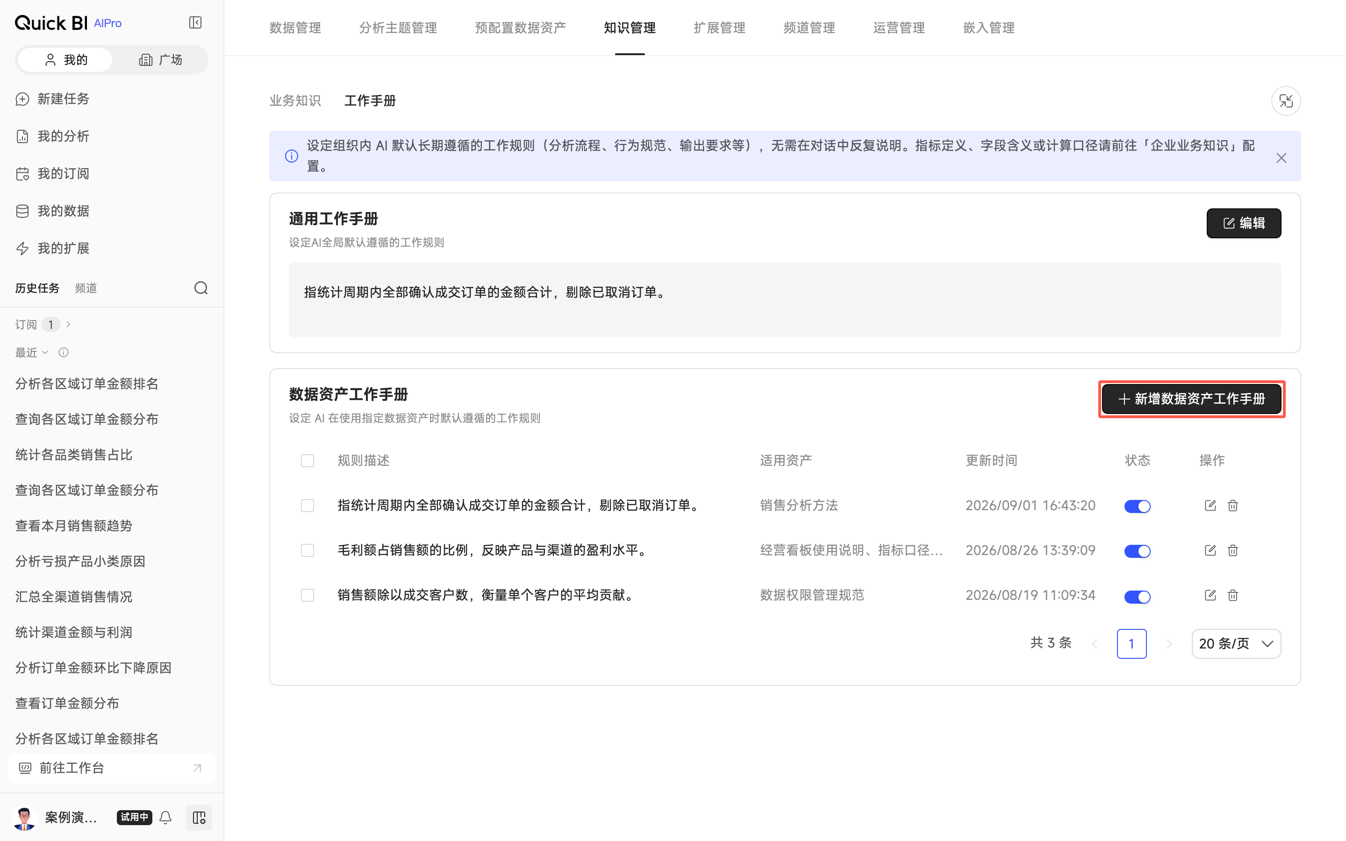Viewport: 1346px width, 841px height.
Task: Switch to 频道管理 tab
Action: point(809,28)
